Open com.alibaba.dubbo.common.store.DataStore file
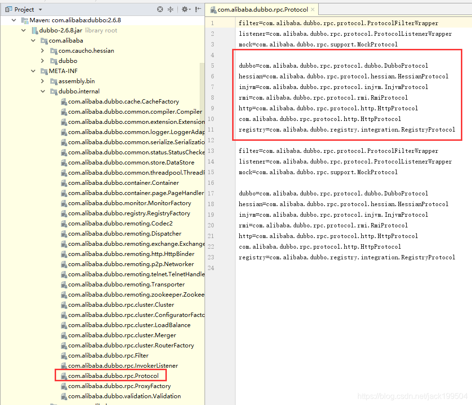The image size is (472, 405). pos(131,163)
